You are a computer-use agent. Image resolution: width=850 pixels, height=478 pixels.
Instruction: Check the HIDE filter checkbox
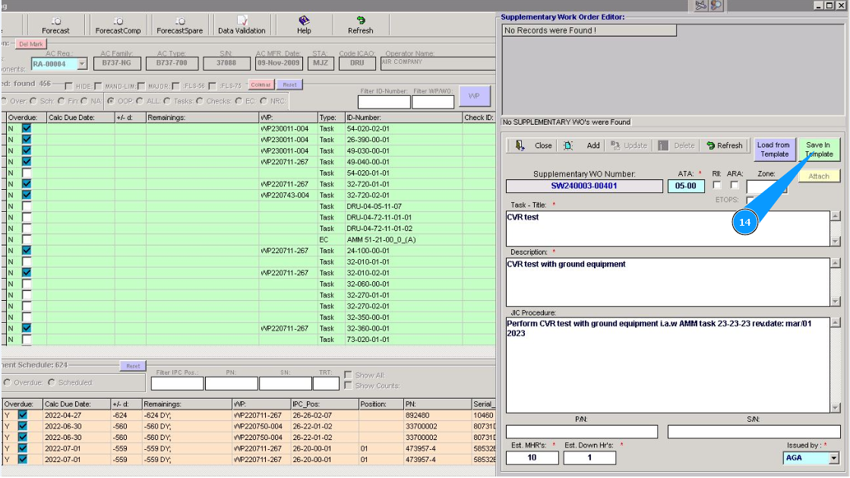coord(69,86)
